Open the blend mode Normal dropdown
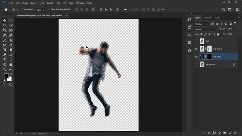Screen dimensions: 242x136 206,29
